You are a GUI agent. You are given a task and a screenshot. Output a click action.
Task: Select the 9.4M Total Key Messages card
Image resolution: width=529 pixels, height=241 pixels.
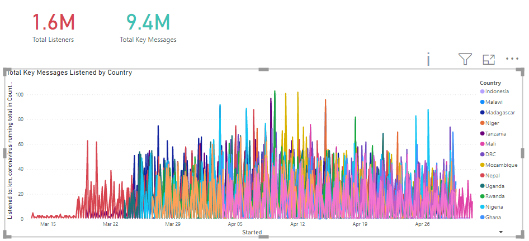pyautogui.click(x=148, y=27)
